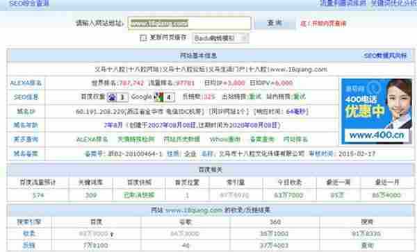Click Sogou indexed value 91万8336
The image size is (417, 252).
coord(366,234)
